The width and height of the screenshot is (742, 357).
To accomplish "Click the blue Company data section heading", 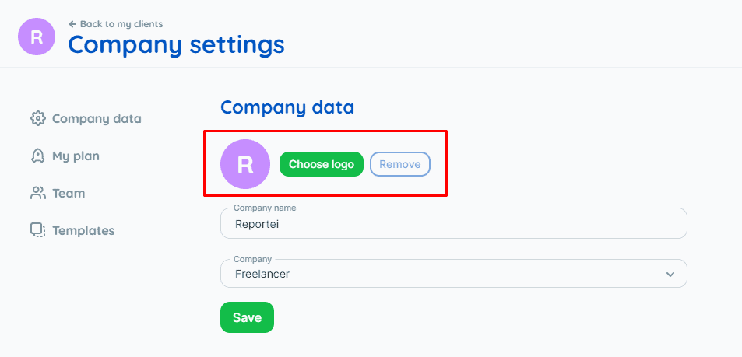I will (x=287, y=107).
